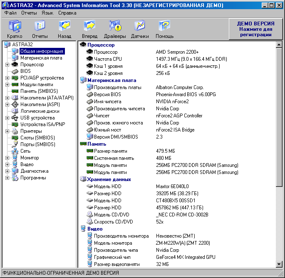Click the Материнская плата section header
This screenshot has height=278, width=285.
coord(112,80)
